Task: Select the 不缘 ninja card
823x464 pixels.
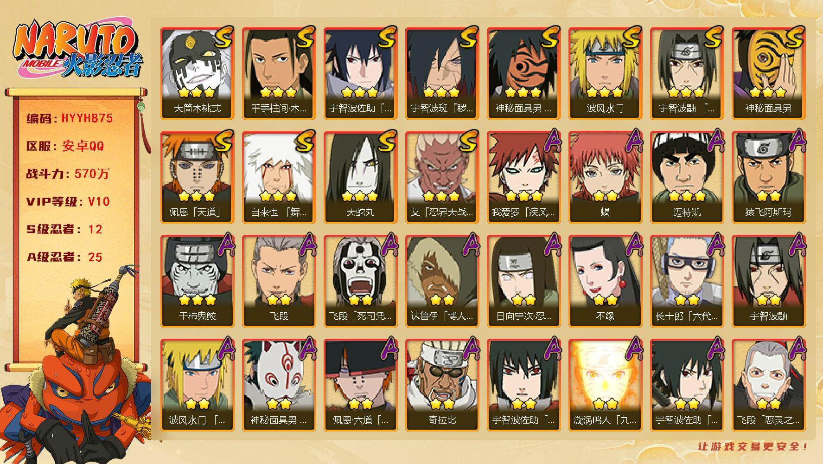Action: [605, 281]
